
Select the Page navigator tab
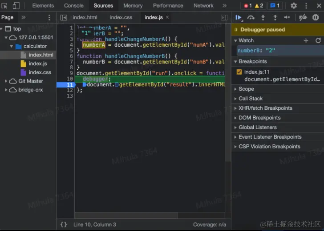[8, 17]
